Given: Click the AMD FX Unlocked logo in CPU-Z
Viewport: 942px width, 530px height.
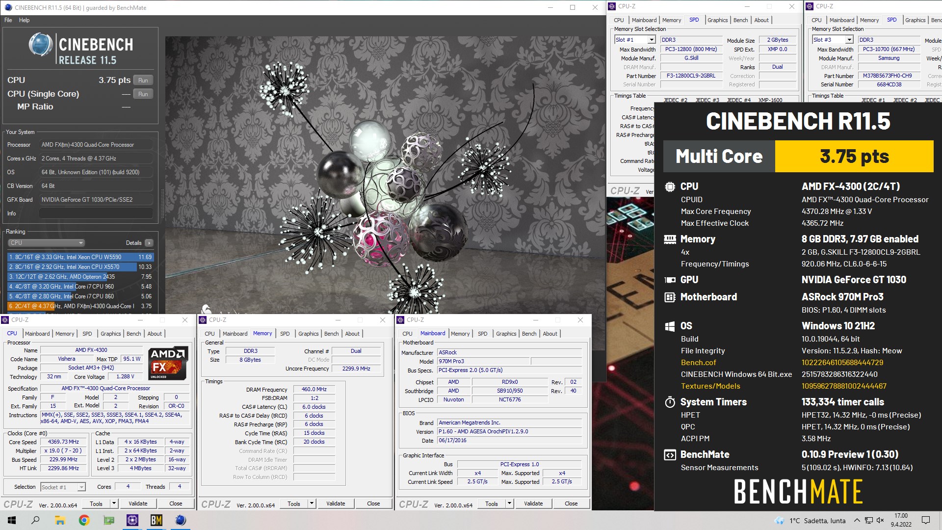Looking at the screenshot, I should [x=168, y=363].
